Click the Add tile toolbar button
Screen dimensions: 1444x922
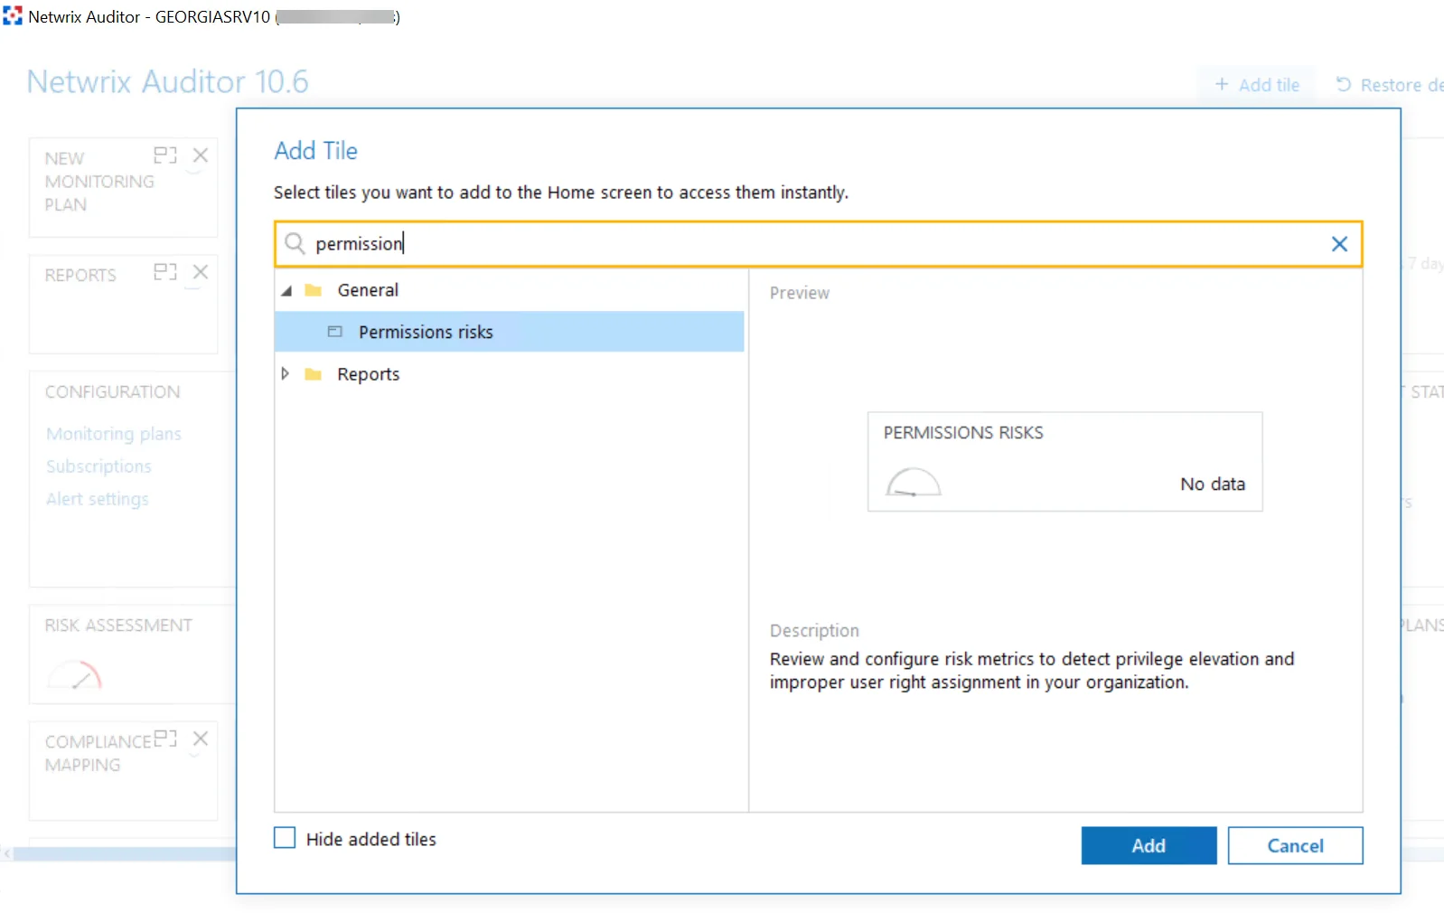(1257, 85)
